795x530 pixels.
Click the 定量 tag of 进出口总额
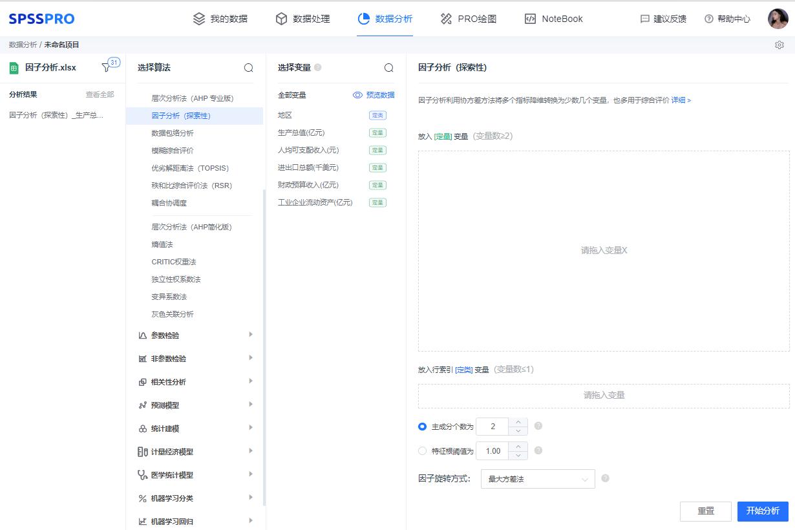click(x=377, y=167)
